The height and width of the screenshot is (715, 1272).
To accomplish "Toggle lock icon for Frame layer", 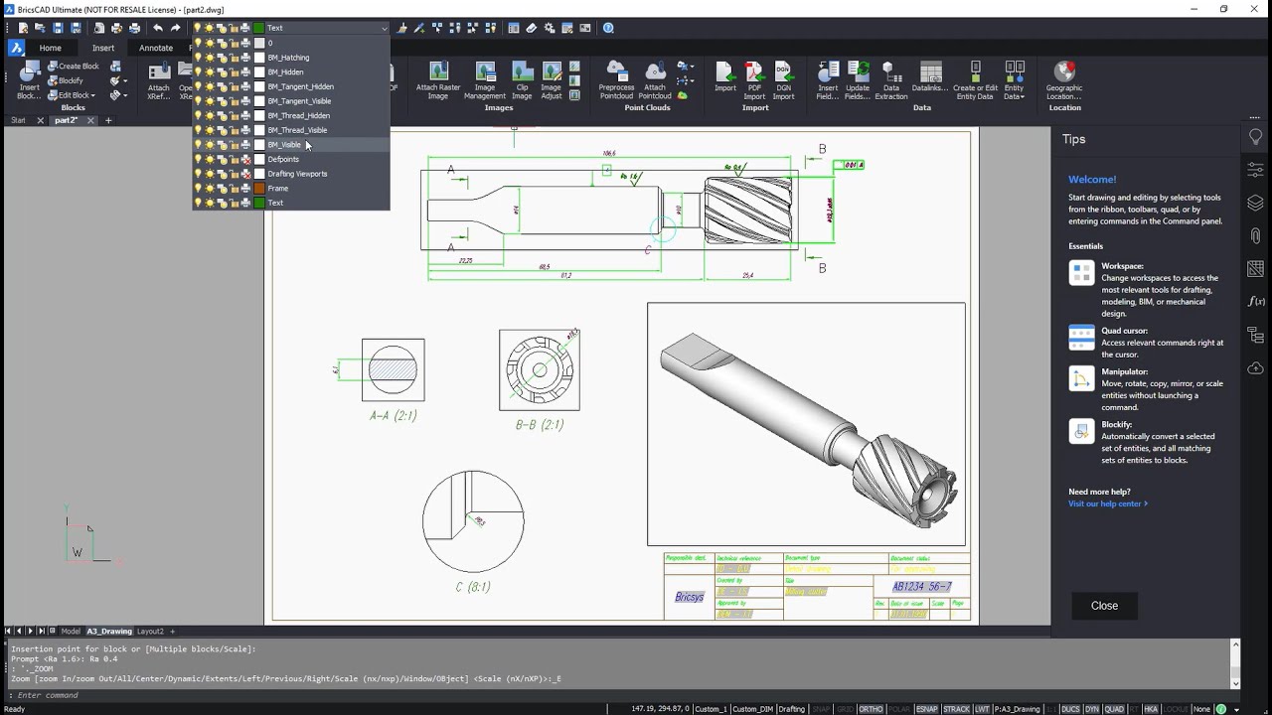I will pos(234,188).
